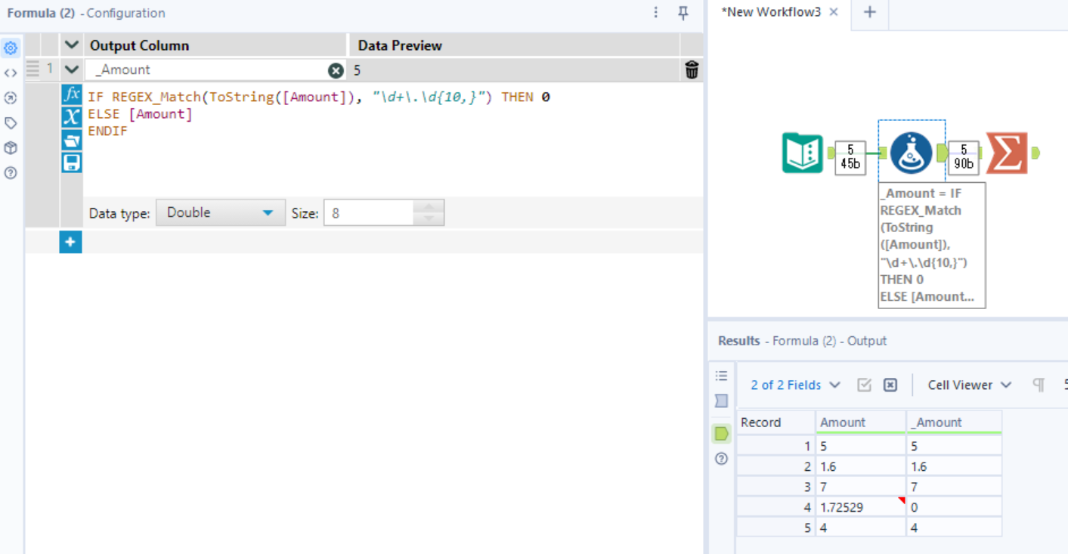
Task: Pin the Configuration panel
Action: (x=683, y=13)
